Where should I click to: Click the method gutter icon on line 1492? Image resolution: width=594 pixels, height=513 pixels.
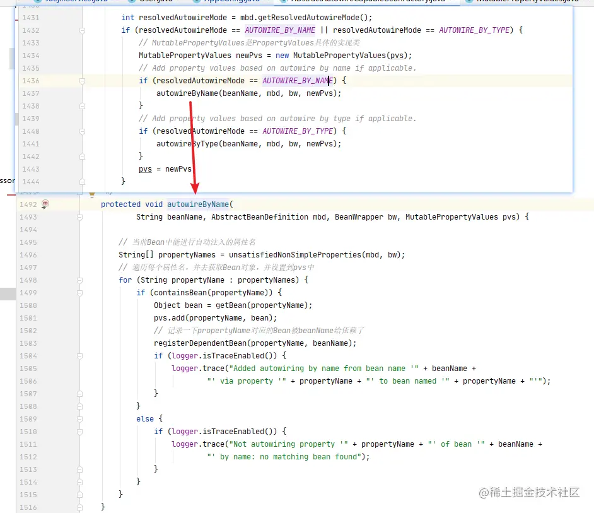pyautogui.click(x=45, y=204)
